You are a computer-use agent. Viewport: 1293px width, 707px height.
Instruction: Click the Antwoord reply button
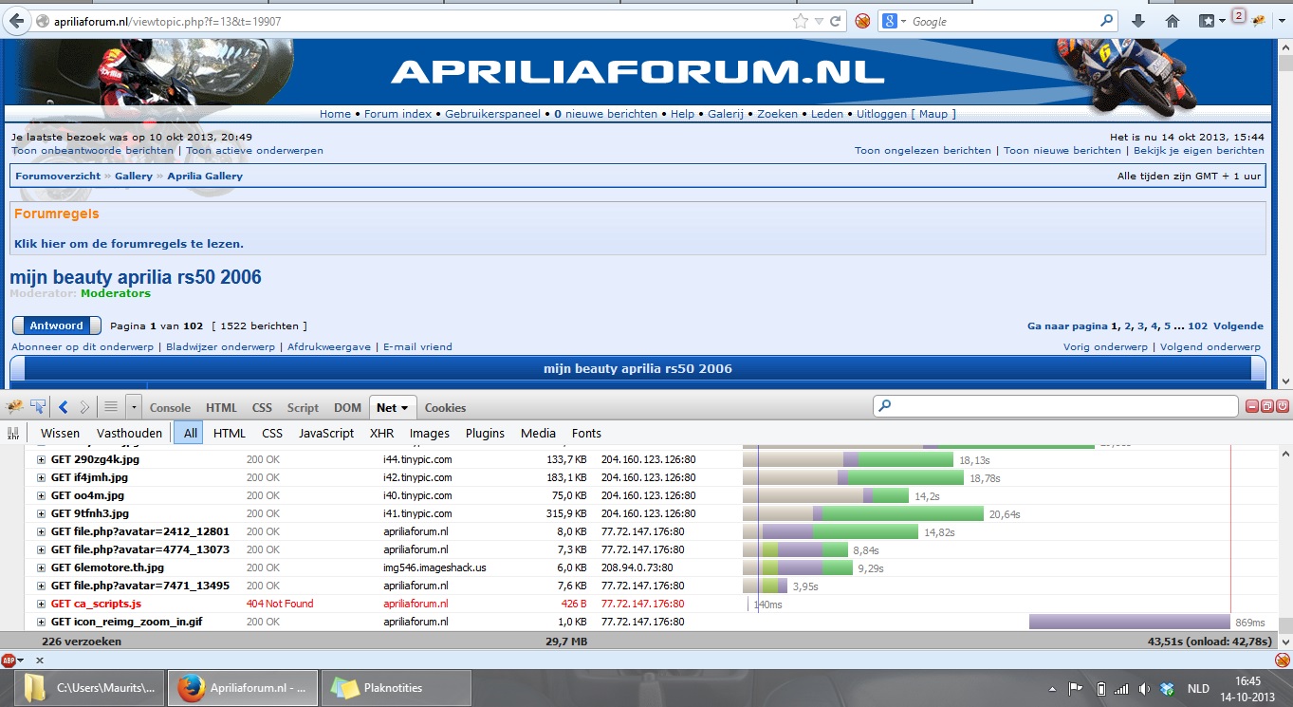pyautogui.click(x=56, y=326)
